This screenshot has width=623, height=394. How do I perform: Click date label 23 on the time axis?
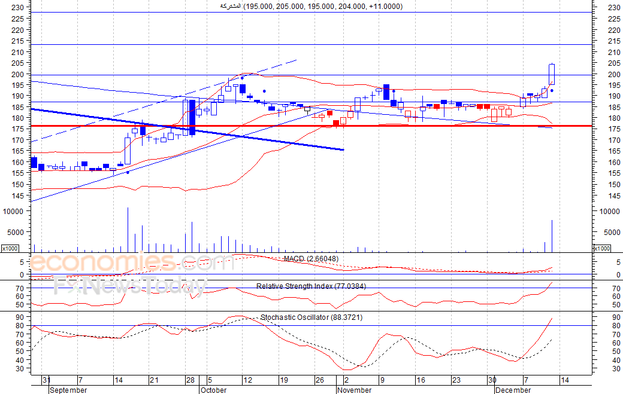(x=456, y=380)
